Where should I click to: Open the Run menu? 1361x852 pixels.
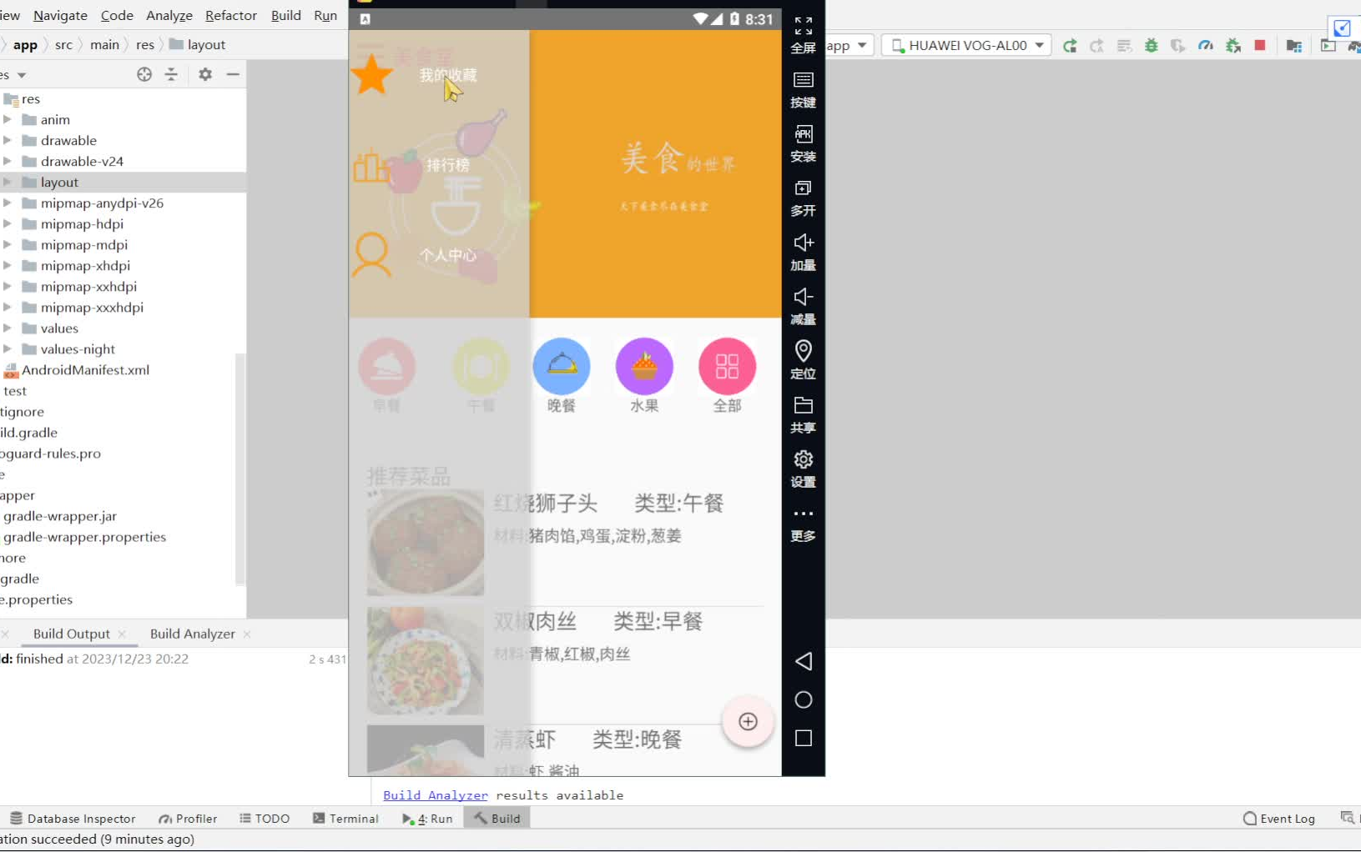coord(325,15)
